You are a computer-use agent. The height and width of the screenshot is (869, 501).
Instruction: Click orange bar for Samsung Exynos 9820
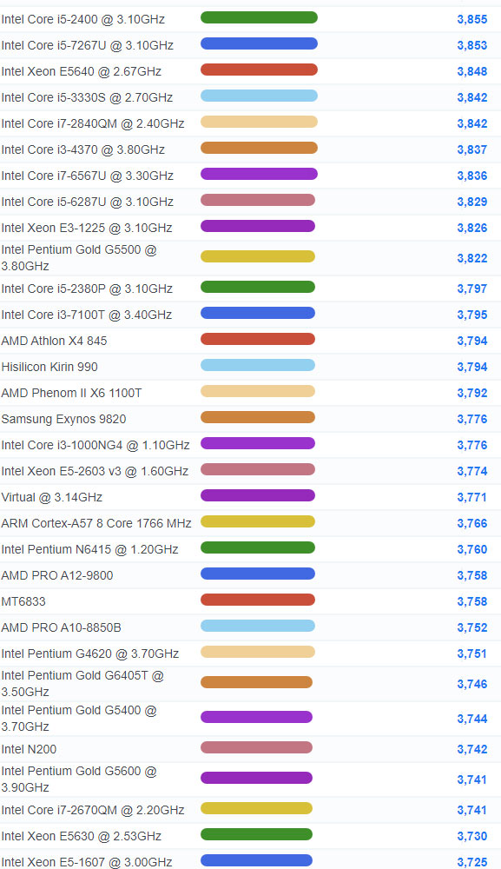pyautogui.click(x=257, y=417)
